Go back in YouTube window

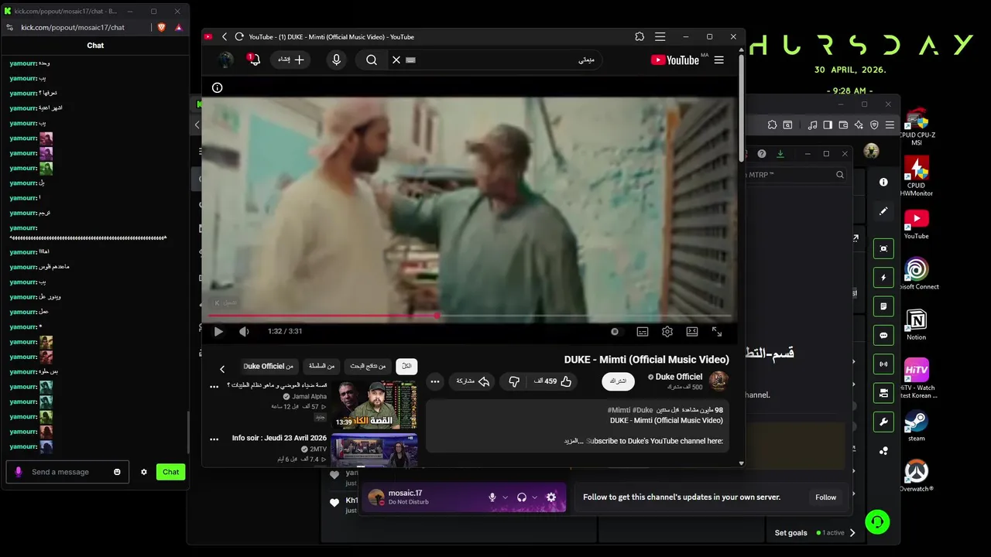(x=225, y=36)
